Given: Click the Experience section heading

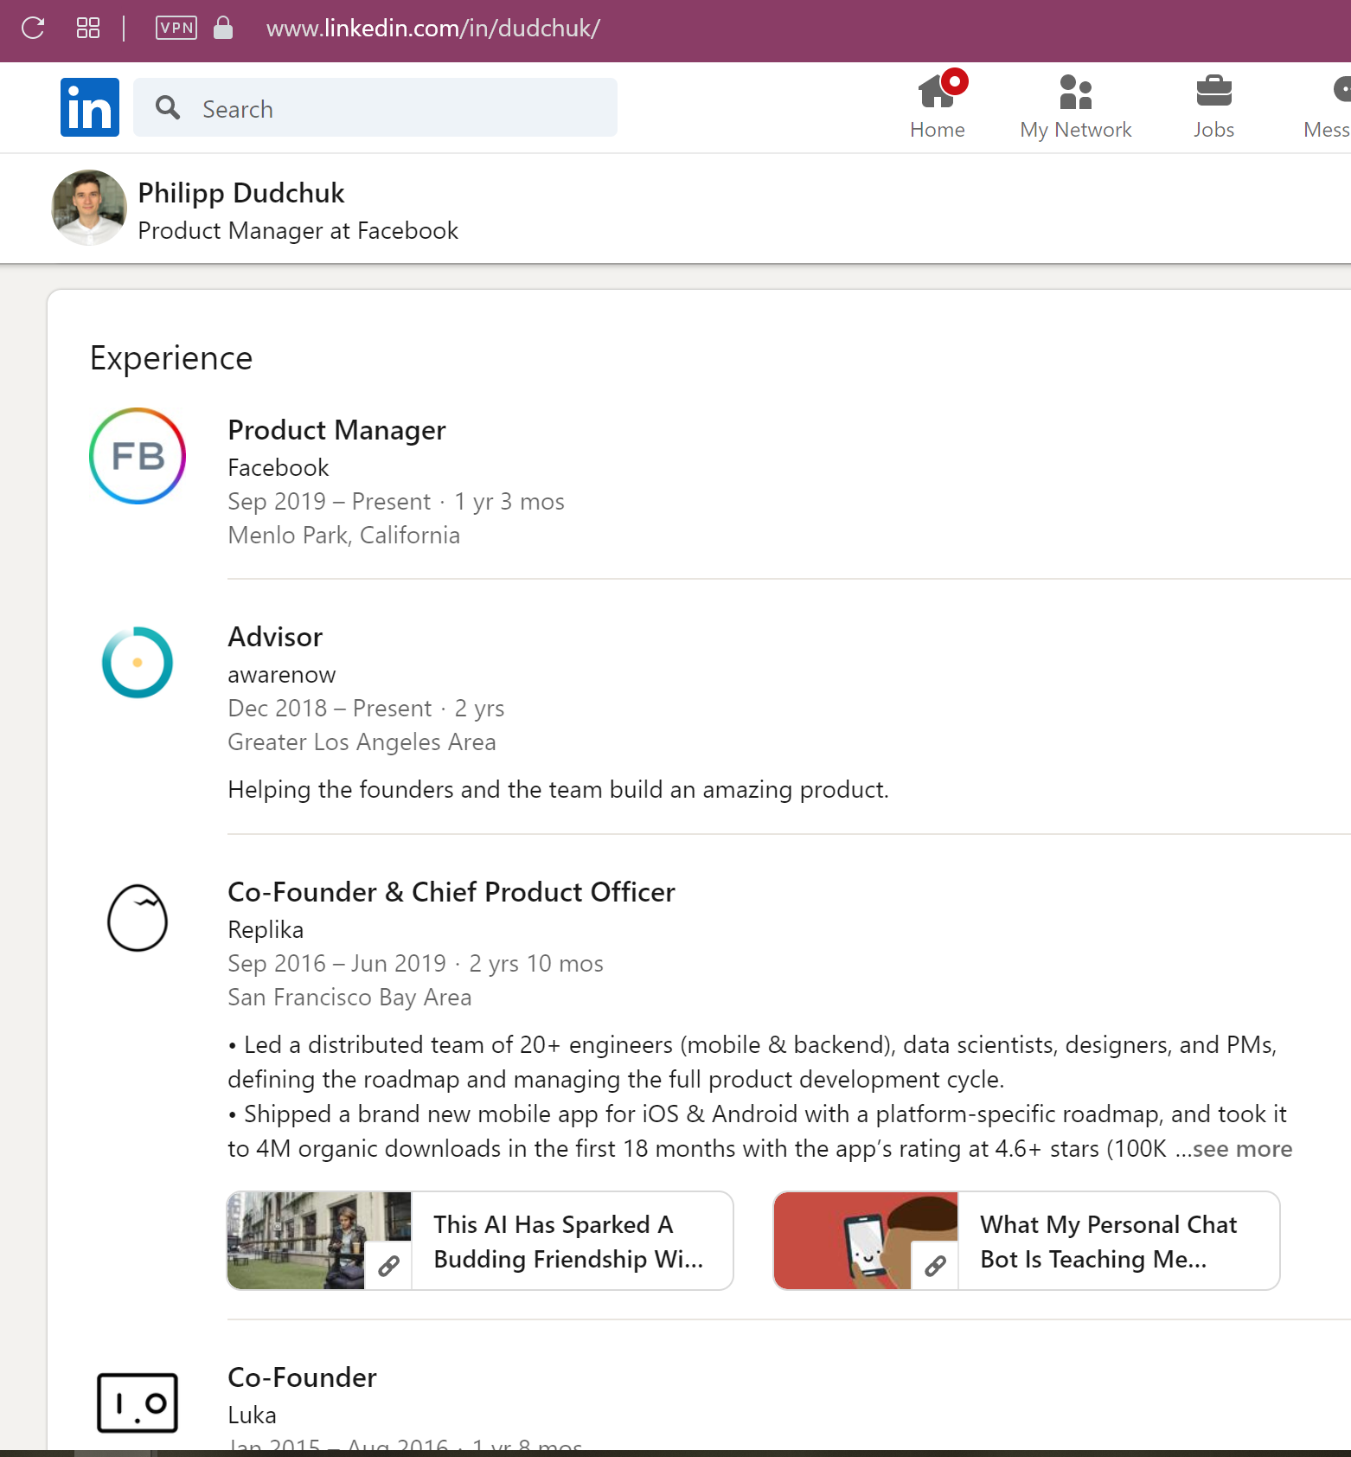Looking at the screenshot, I should point(171,358).
